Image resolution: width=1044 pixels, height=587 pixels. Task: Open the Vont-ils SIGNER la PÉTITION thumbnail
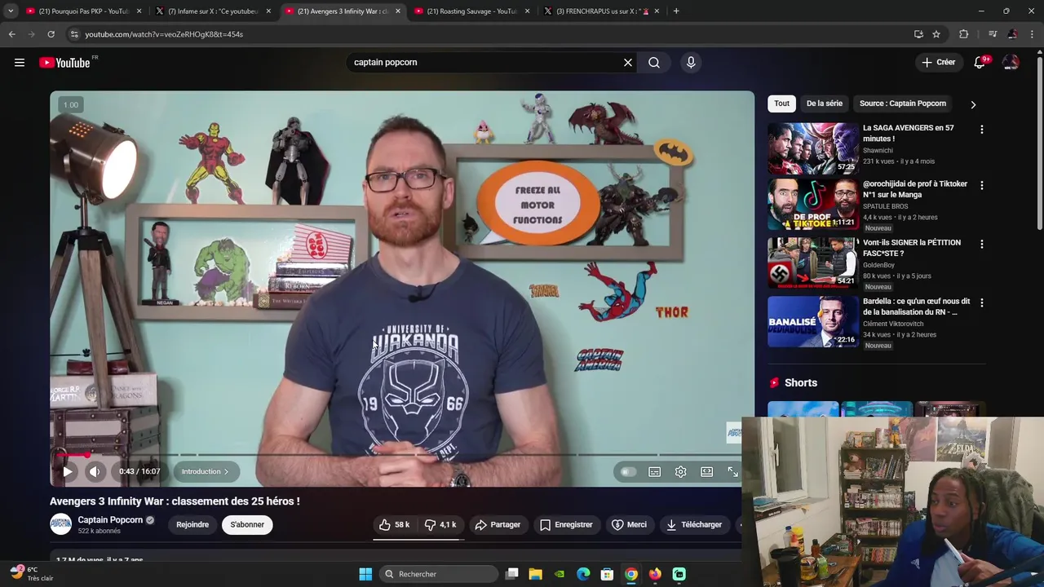coord(813,263)
